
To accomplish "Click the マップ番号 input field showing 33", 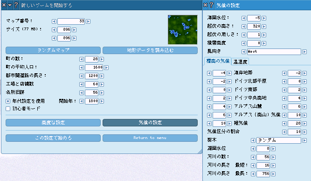I will click(71, 21).
